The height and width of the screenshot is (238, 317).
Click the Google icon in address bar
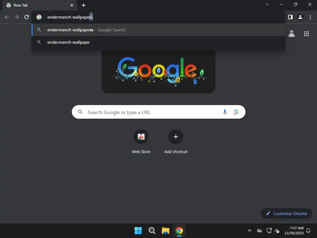[x=39, y=17]
